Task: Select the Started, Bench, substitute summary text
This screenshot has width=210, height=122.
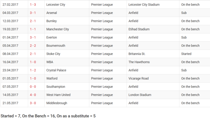Action: [48, 116]
